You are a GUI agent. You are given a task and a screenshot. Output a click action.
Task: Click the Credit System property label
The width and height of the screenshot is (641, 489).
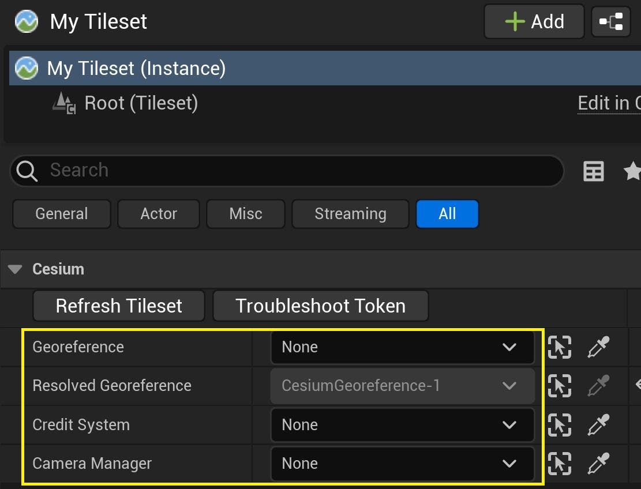coord(81,425)
